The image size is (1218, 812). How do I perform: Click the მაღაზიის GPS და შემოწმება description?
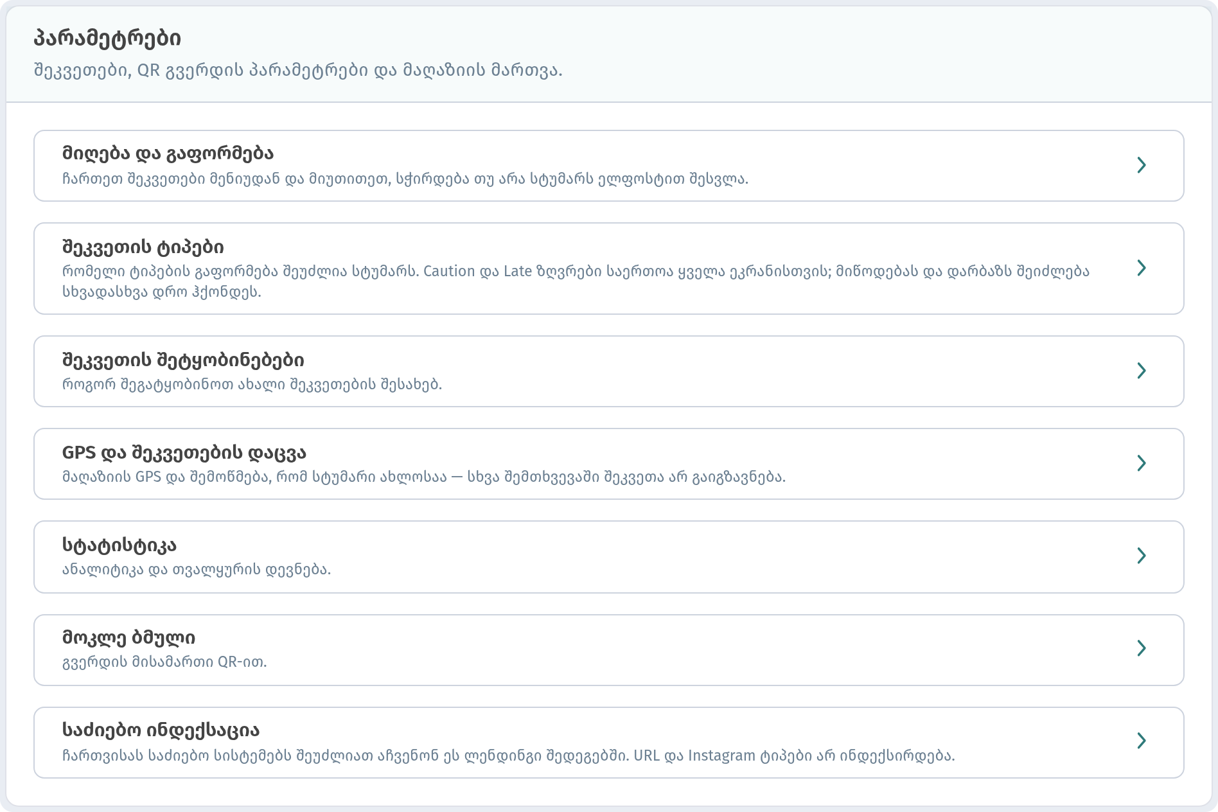[423, 477]
